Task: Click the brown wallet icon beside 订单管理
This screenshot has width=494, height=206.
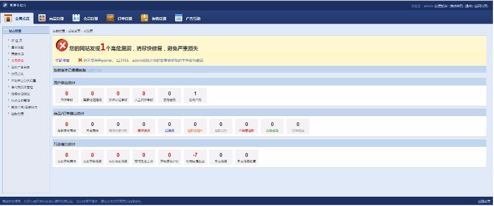Action: click(x=110, y=18)
